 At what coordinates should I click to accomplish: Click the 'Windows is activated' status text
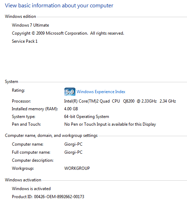(31, 189)
